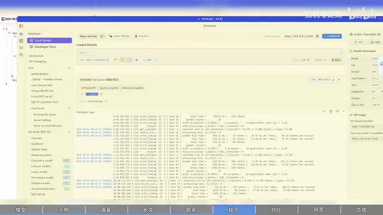The image size is (383, 215).
Task: Select the Anthropic-compatible tab
Action: click(x=133, y=88)
